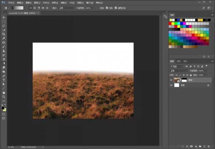The image size is (215, 149).
Task: Select the Crop tool
Action: [x=4, y=34]
